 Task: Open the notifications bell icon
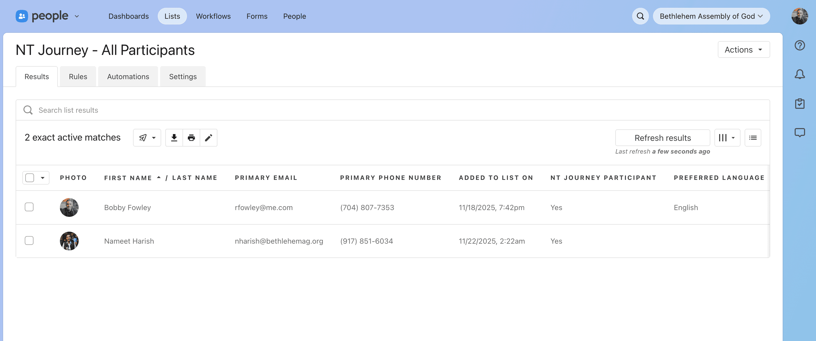click(800, 74)
